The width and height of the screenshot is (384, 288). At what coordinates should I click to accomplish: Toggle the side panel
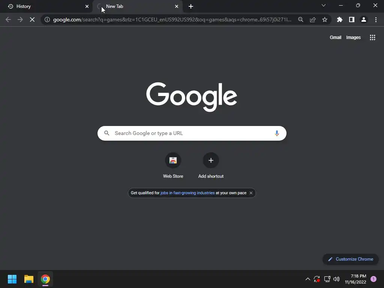pos(352,19)
